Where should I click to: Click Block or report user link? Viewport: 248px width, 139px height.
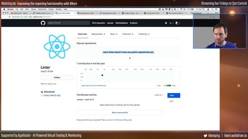pos(48,84)
